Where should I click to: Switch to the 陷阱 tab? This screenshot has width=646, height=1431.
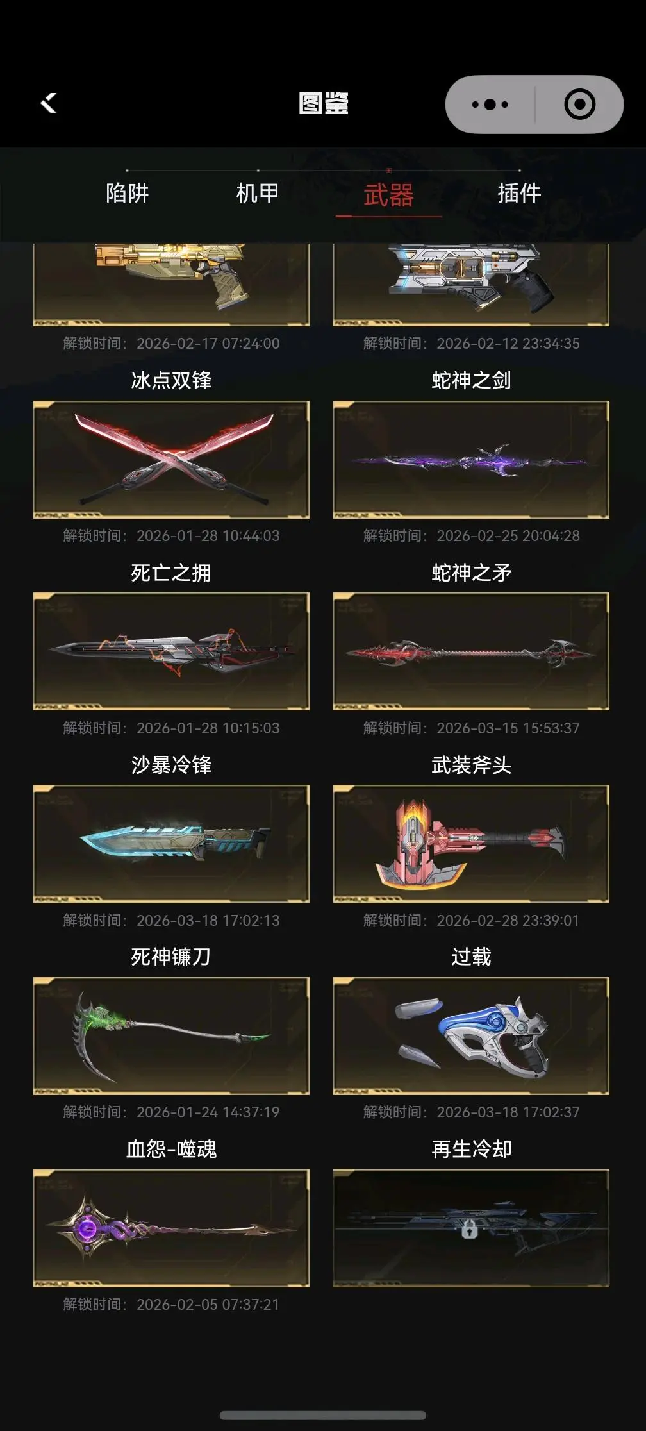(128, 193)
